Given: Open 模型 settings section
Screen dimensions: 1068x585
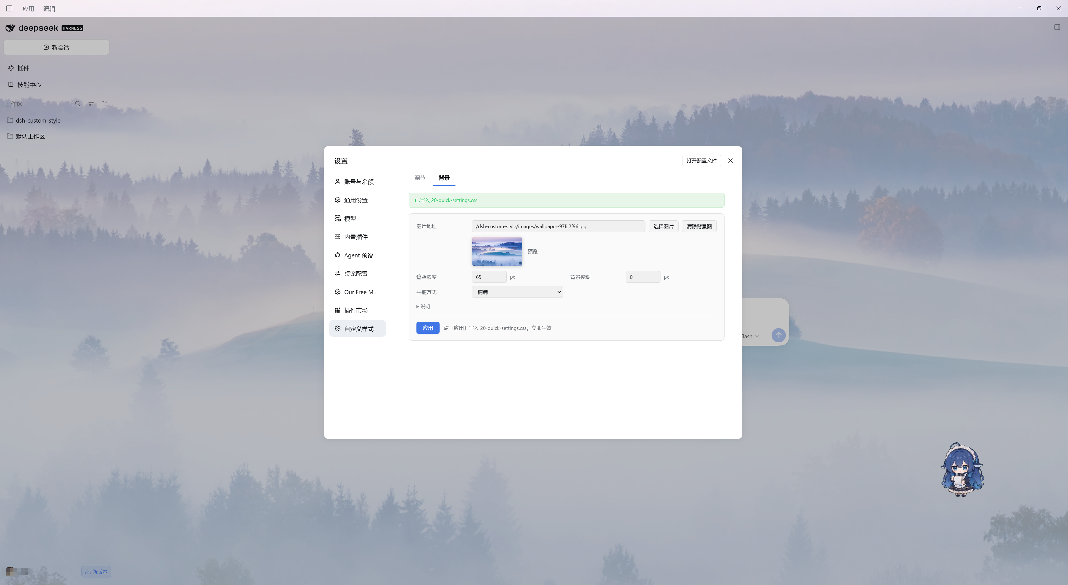Looking at the screenshot, I should 357,218.
